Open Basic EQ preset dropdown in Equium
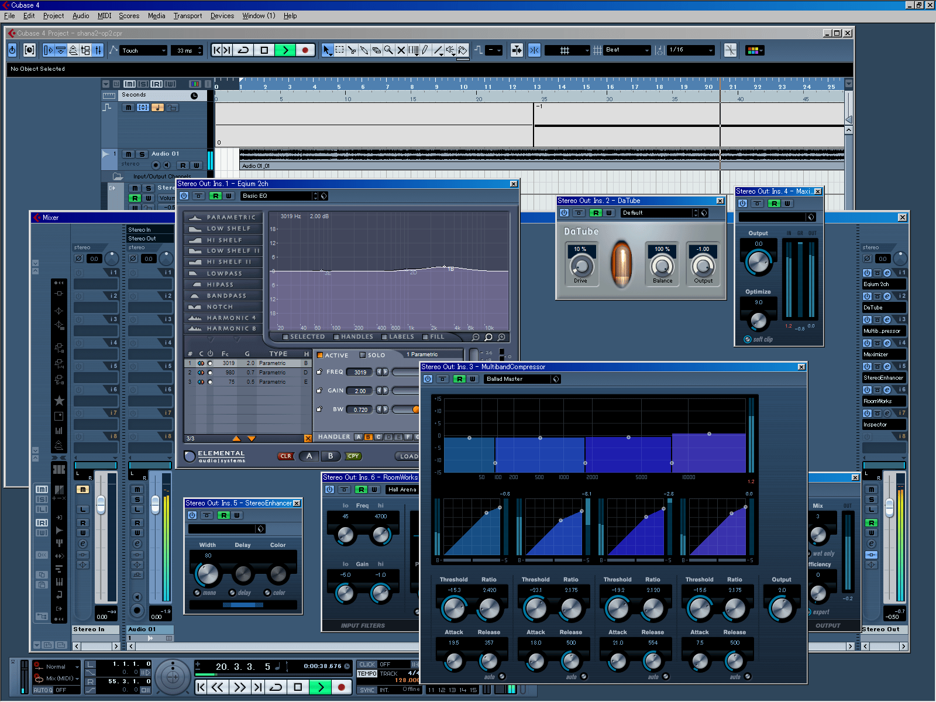The image size is (936, 702). [280, 196]
